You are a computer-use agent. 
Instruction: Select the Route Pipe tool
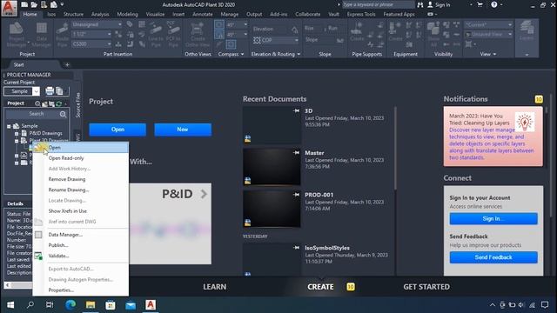[x=62, y=35]
